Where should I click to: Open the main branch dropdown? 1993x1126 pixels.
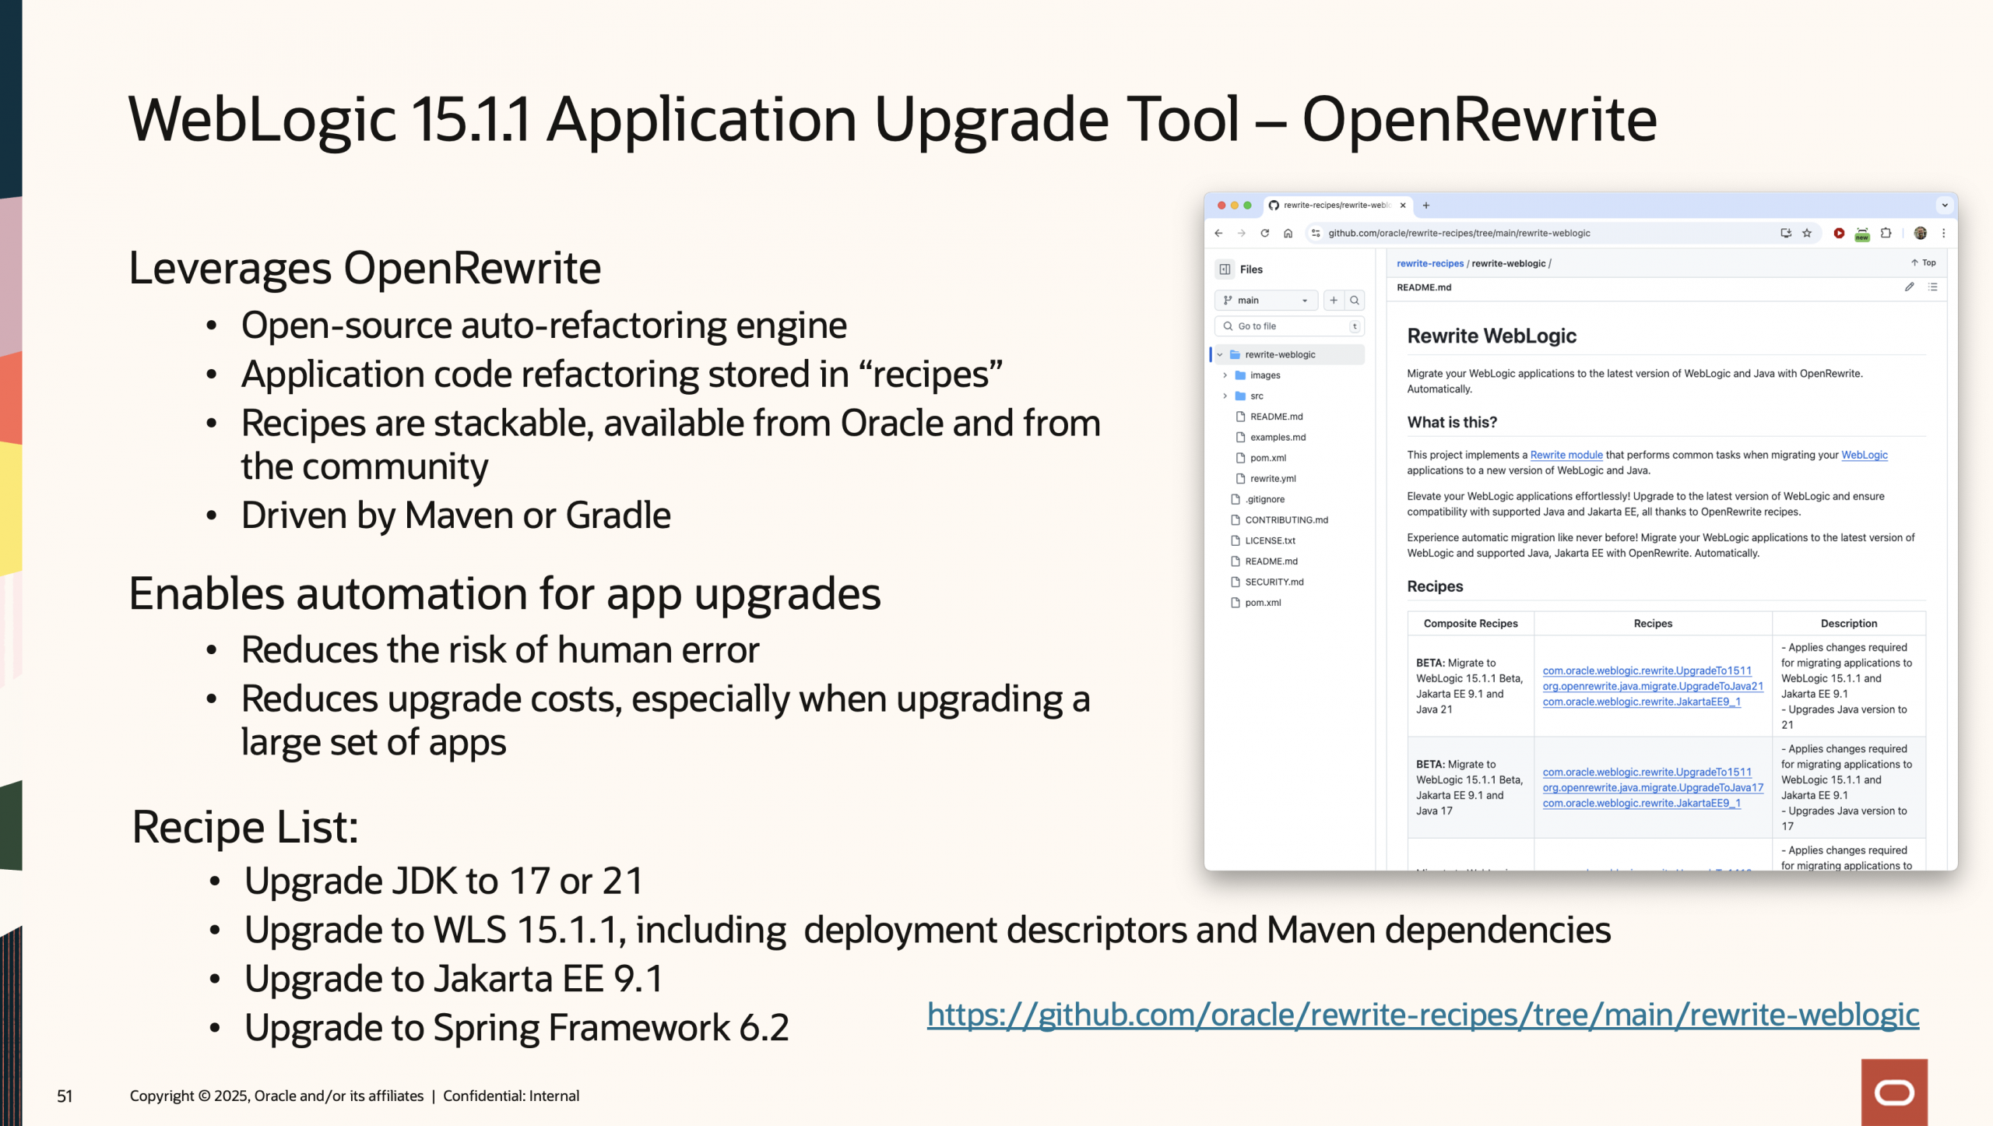pos(1267,301)
